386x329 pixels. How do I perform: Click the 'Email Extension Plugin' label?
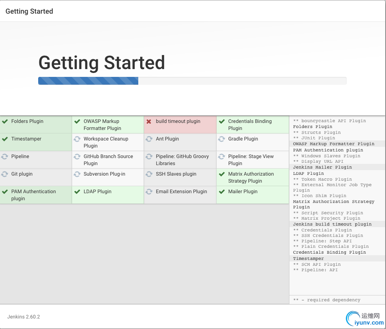pyautogui.click(x=182, y=191)
